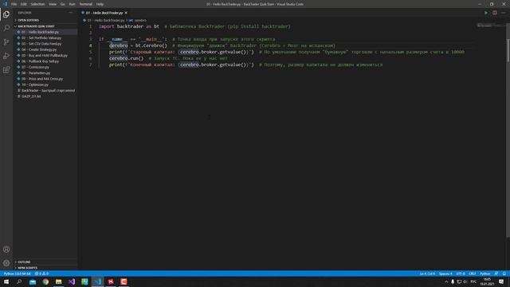Click the code minimap preview

491,26
